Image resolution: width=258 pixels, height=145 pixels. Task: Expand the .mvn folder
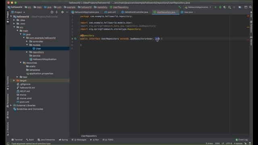[14, 24]
